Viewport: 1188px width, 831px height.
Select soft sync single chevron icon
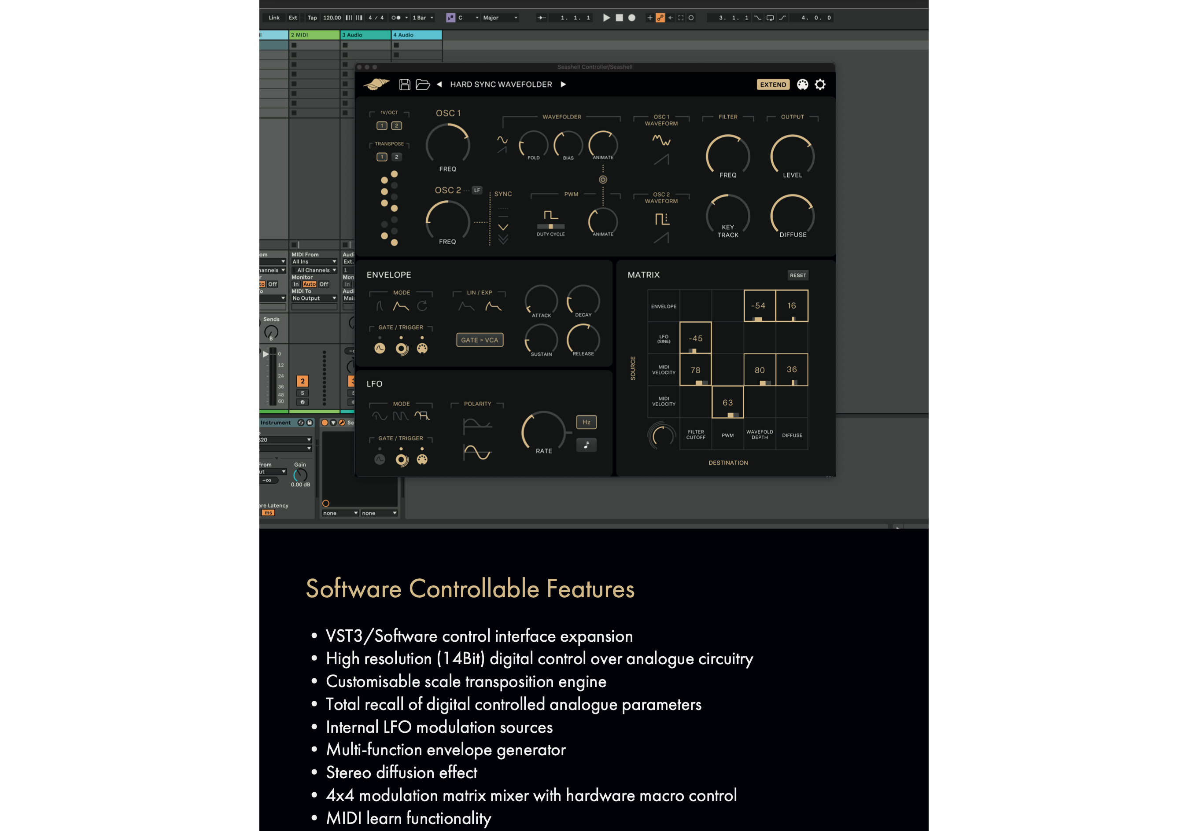503,227
